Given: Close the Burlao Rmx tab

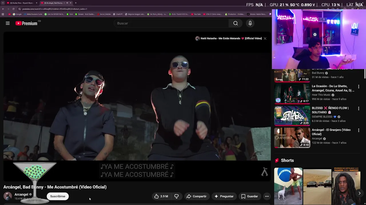Looking at the screenshot, I should click(x=37, y=3).
